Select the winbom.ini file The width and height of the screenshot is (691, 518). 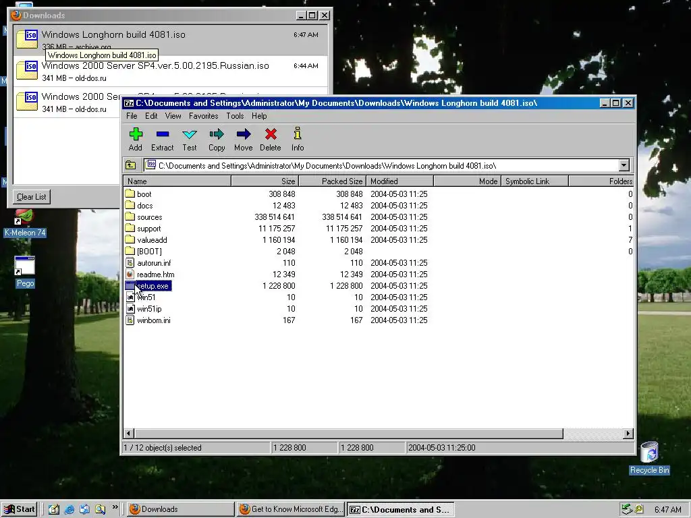[153, 320]
